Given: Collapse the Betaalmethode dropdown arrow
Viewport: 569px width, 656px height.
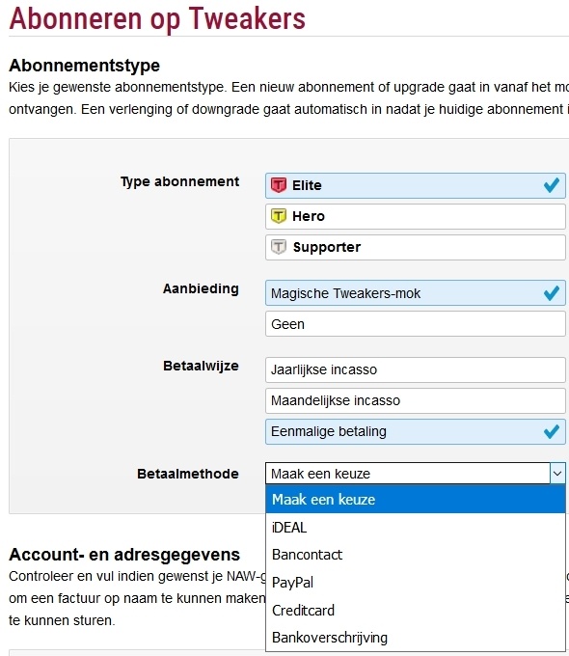Looking at the screenshot, I should tap(557, 474).
